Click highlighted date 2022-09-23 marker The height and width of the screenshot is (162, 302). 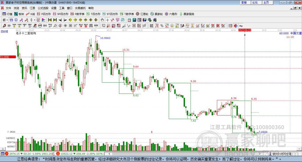click(244, 30)
